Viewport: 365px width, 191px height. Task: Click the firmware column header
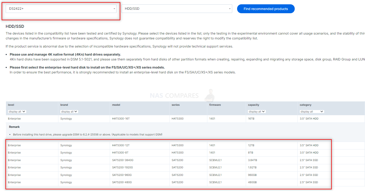[215, 105]
